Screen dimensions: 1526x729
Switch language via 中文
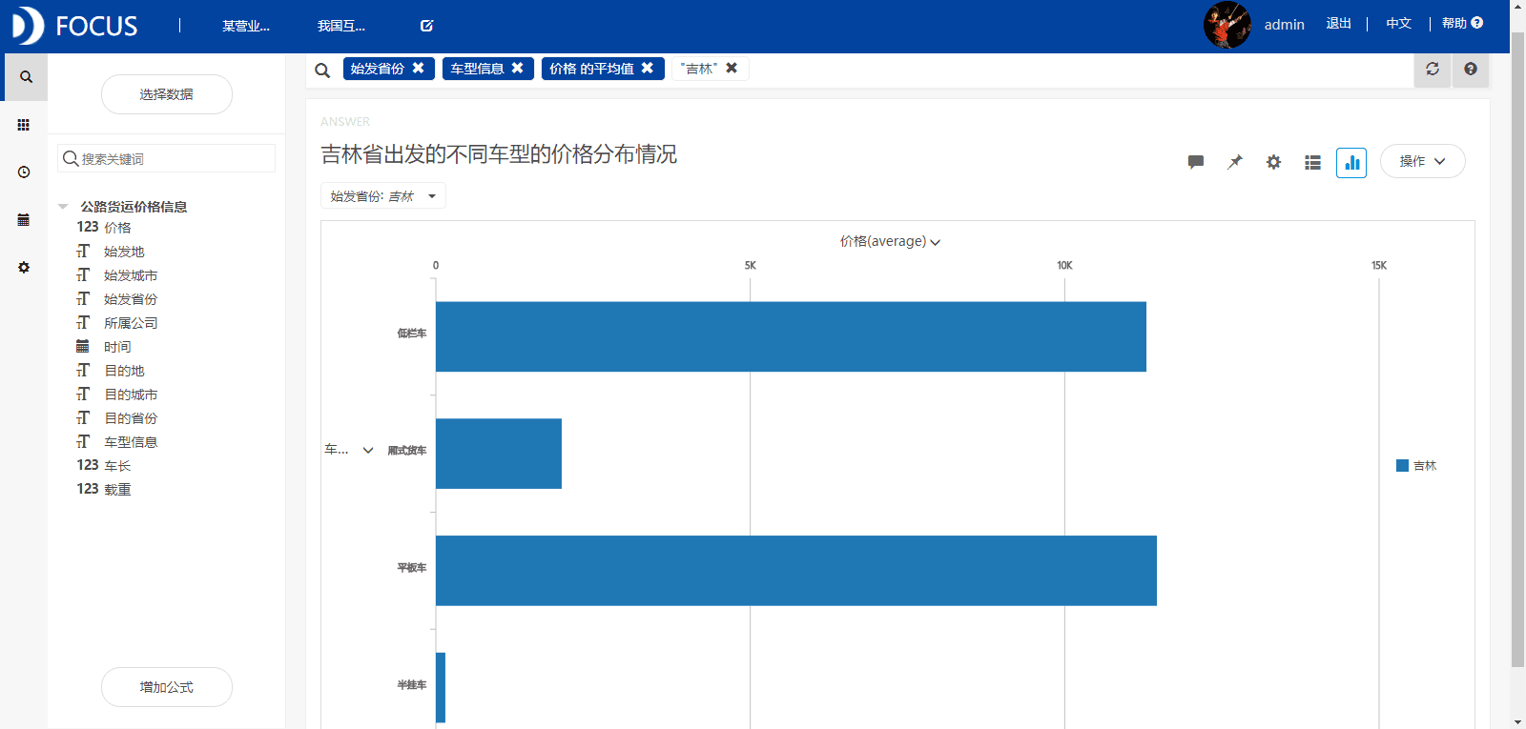click(1398, 24)
